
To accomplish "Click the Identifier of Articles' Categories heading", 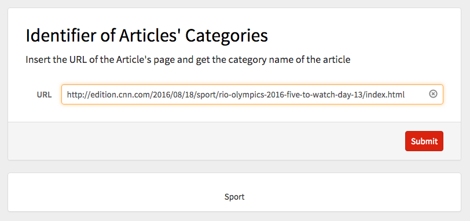I will [146, 36].
